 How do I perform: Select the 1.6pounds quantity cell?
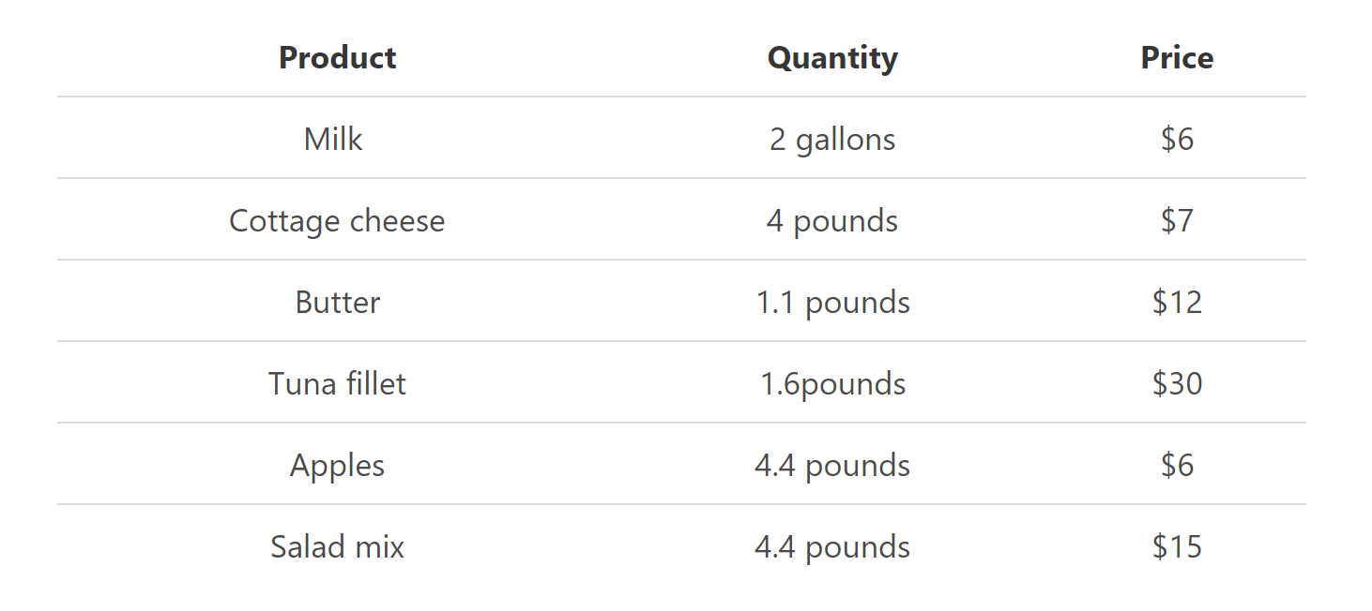pos(832,384)
